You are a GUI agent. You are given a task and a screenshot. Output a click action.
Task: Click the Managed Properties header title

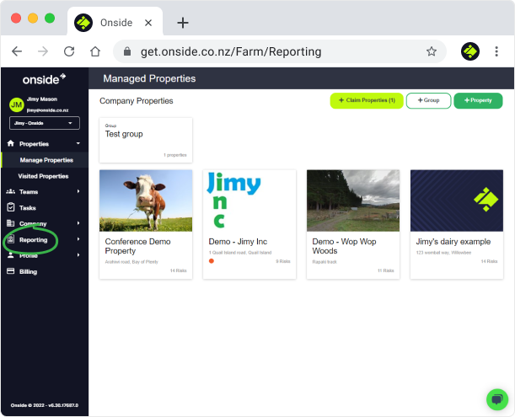click(149, 78)
